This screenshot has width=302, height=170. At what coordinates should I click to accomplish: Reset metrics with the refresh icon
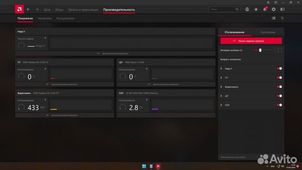(x=282, y=18)
